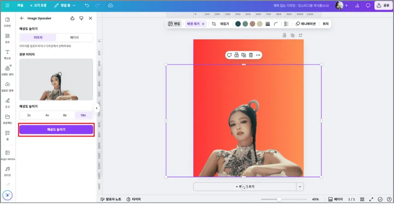Pick the tan brown color swatch
This screenshot has width=394, height=204.
pos(253,24)
